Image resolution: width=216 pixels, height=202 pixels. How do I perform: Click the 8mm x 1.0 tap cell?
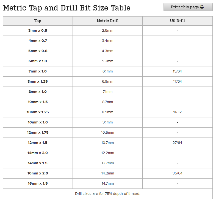[38, 92]
